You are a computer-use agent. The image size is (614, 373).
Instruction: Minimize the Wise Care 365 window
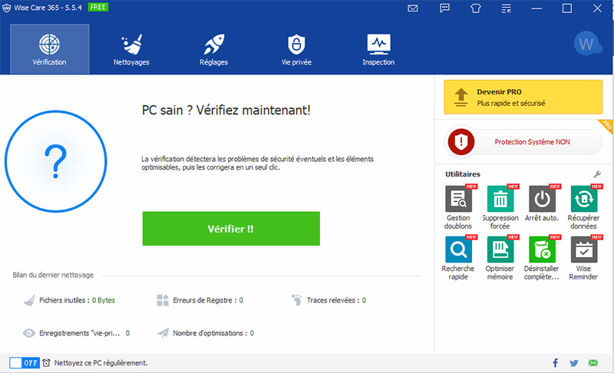(536, 8)
